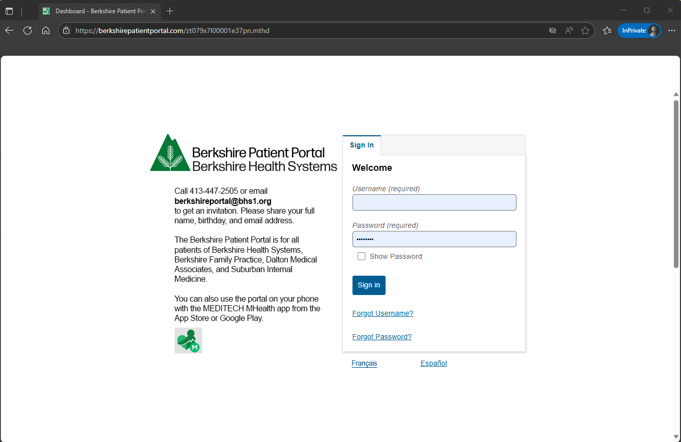Enable the Show Password checkbox
The image size is (681, 442).
point(362,256)
